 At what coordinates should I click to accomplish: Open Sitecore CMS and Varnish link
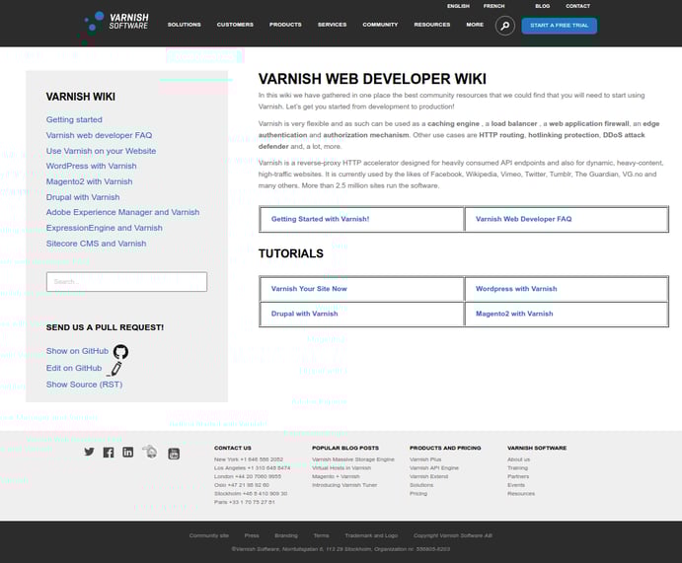pos(96,244)
